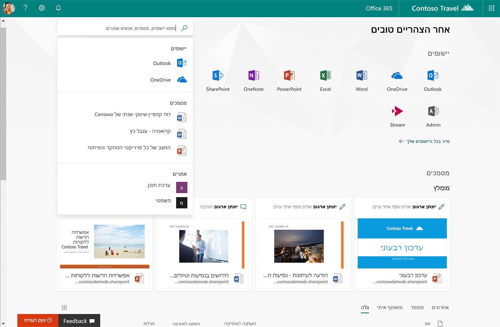Open the OneNote app tile

click(x=254, y=80)
